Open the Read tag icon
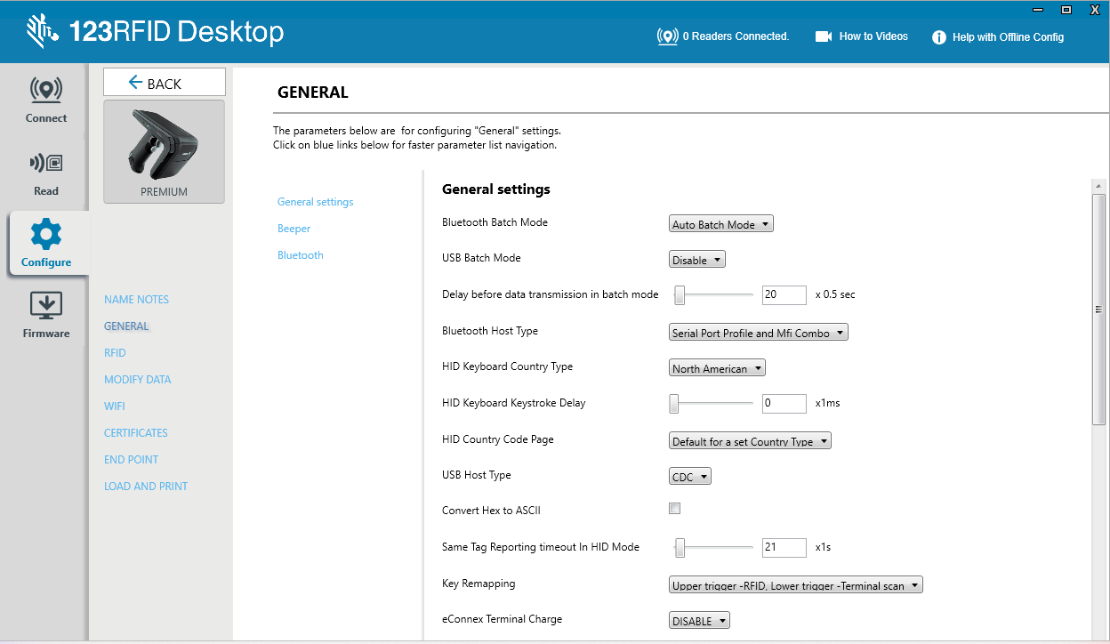 (46, 164)
